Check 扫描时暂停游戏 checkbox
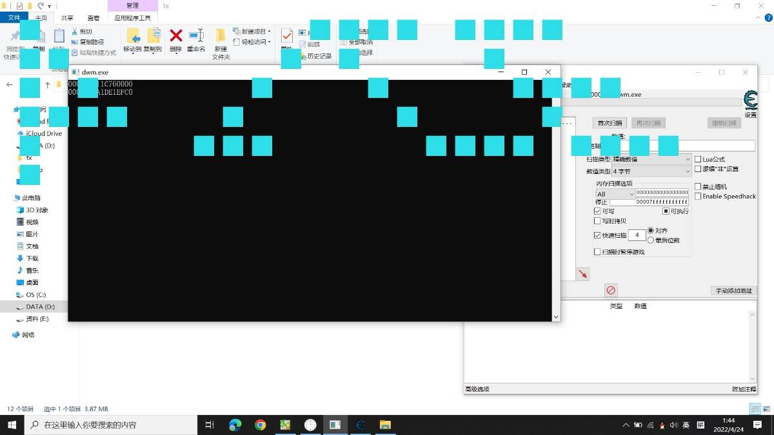The image size is (774, 435). 597,252
